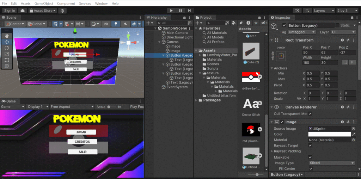Select EventSystem in the Hierarchy
This screenshot has width=361, height=179.
(x=177, y=87)
